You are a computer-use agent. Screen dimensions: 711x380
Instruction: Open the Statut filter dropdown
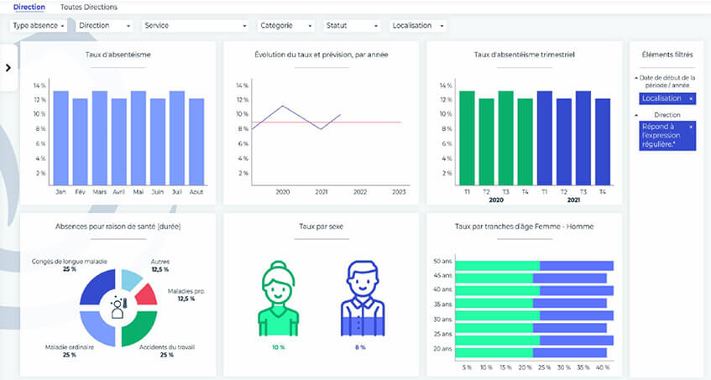click(x=353, y=26)
